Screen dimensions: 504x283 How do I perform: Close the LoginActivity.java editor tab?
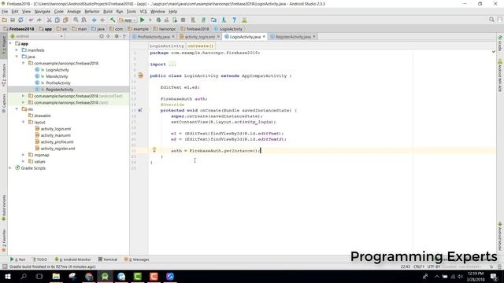tap(264, 37)
